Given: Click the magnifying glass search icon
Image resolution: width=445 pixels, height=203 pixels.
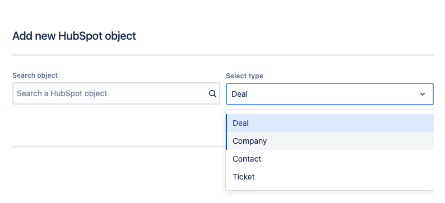Looking at the screenshot, I should 212,94.
